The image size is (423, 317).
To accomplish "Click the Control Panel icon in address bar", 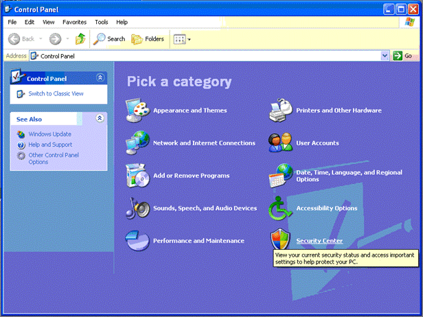I will click(x=34, y=56).
